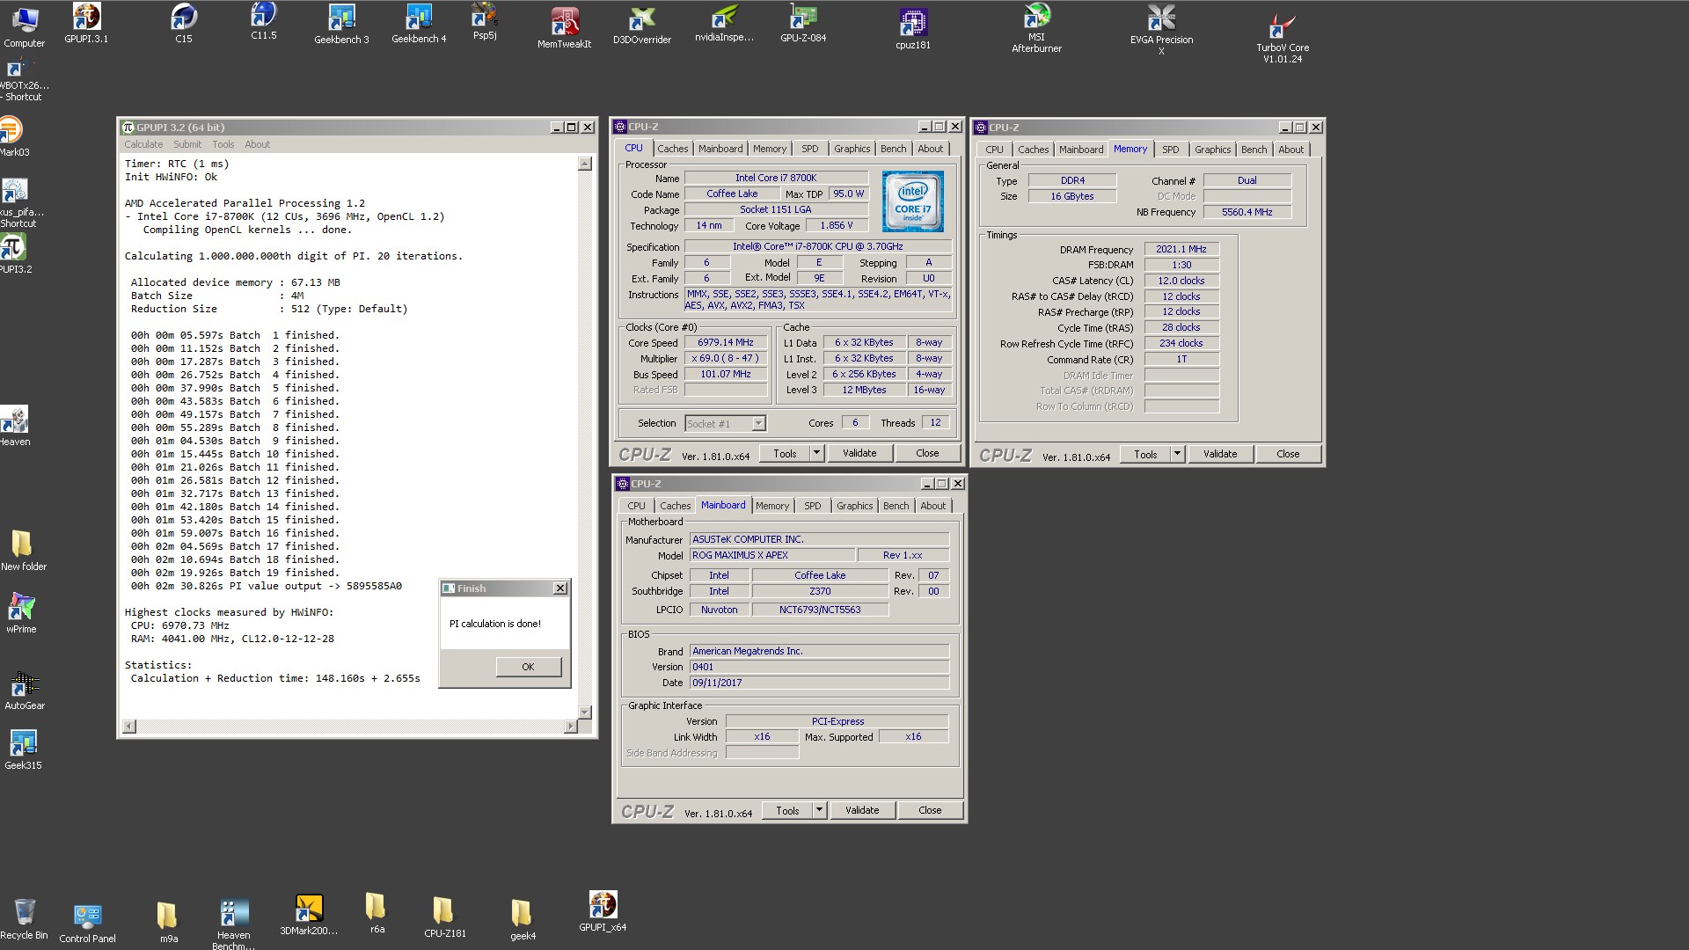Open the Calculate menu in GPUPI
Image resolution: width=1689 pixels, height=950 pixels.
pos(143,144)
